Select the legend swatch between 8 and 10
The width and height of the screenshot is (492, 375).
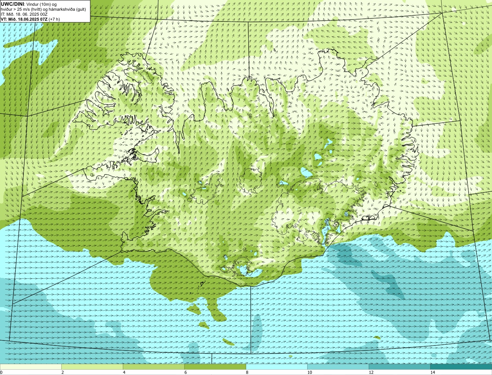[277, 367]
